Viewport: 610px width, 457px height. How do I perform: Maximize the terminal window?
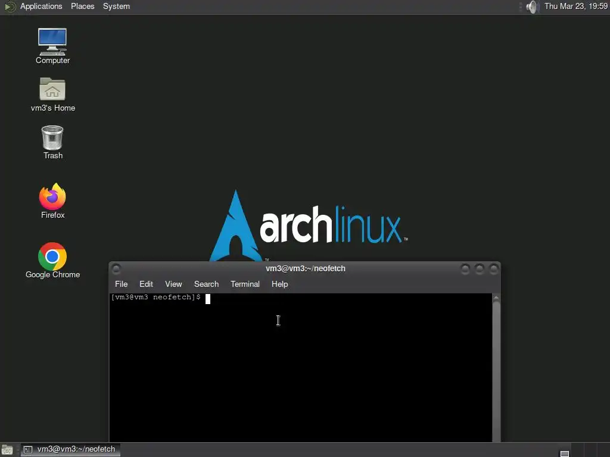point(480,268)
